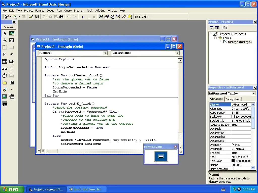Select the Timer control tool
Image resolution: width=258 pixels, height=193 pixels.
5,75
